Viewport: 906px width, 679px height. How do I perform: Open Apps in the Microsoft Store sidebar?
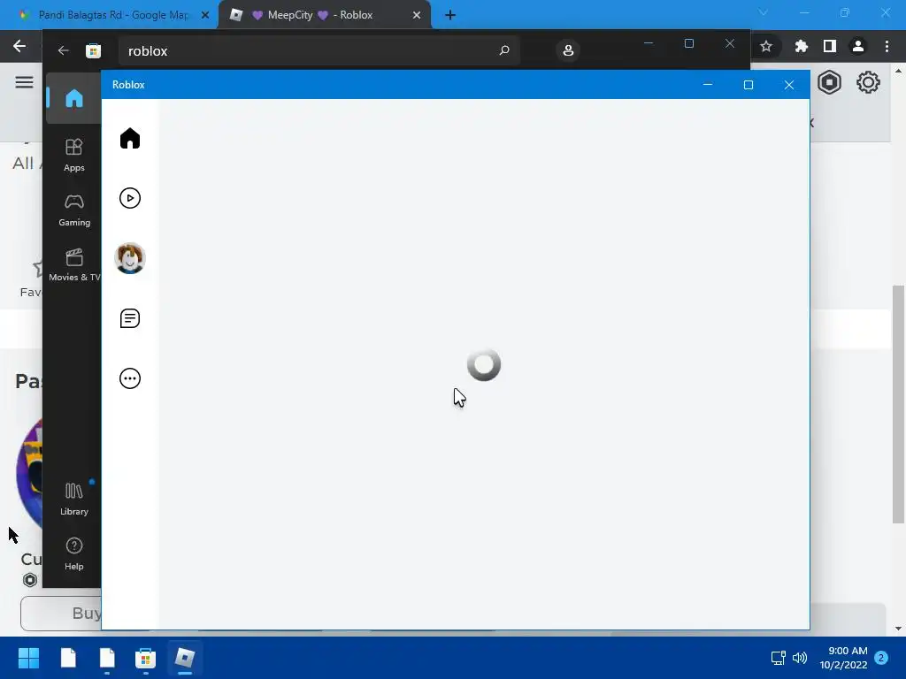(x=74, y=156)
